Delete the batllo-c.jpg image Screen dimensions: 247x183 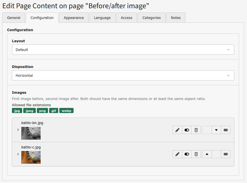(196, 154)
